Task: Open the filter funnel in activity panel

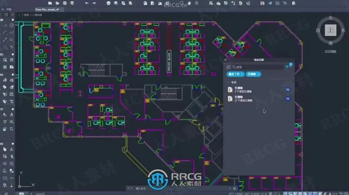Action: 287,67
